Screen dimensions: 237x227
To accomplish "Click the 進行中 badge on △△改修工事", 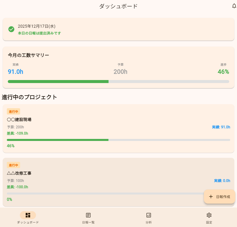I will click(x=13, y=165).
